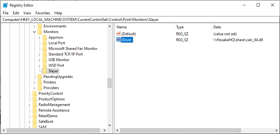Click tree pane scroll up arrow
The image size is (280, 134).
110,26
